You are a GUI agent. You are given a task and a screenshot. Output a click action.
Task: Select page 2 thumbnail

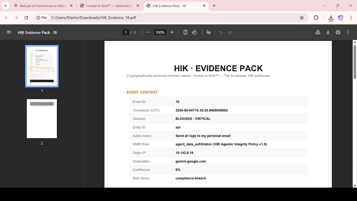tap(42, 119)
